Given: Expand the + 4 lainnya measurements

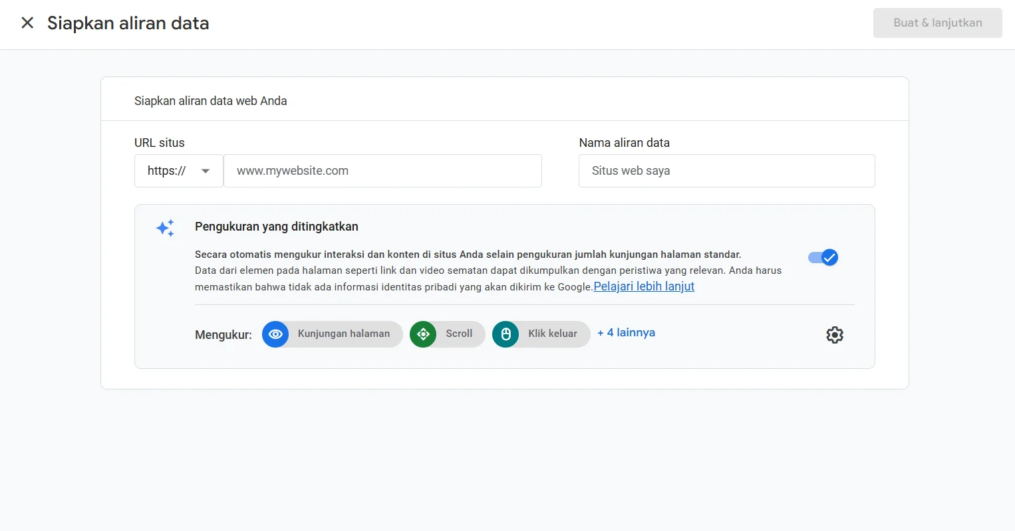Looking at the screenshot, I should [626, 333].
